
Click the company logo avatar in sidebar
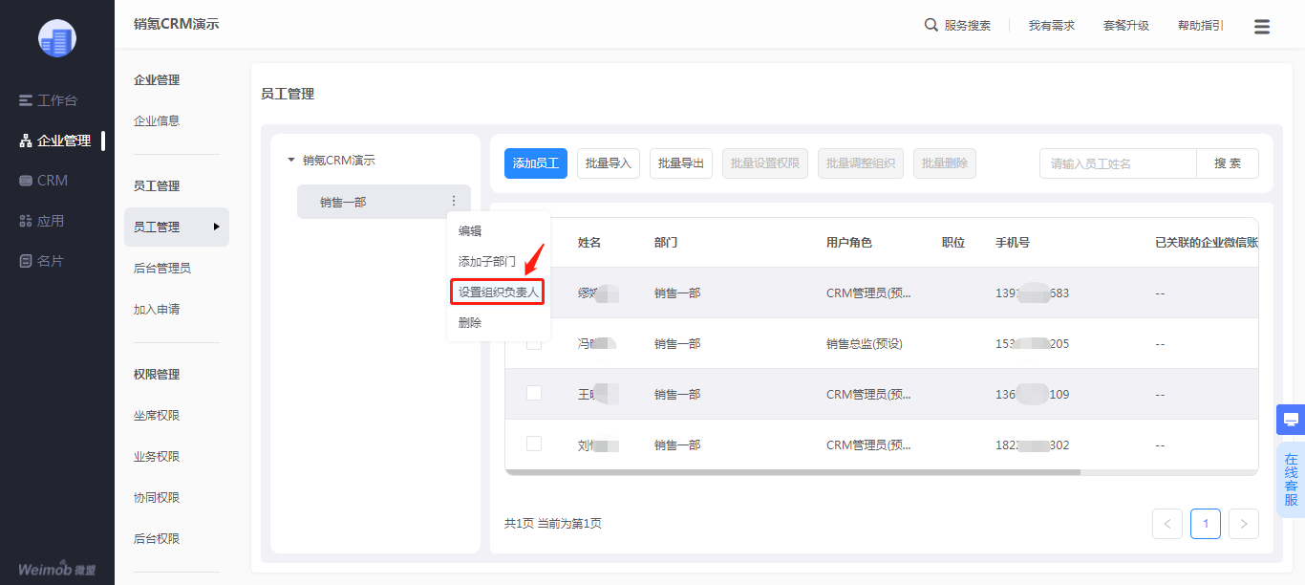pyautogui.click(x=57, y=38)
